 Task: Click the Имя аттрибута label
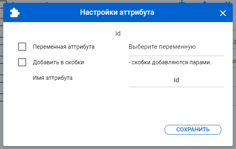coord(52,78)
